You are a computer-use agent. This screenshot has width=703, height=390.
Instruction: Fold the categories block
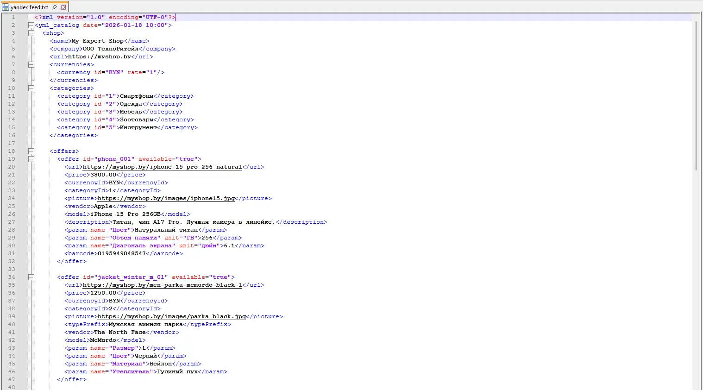tap(31, 88)
